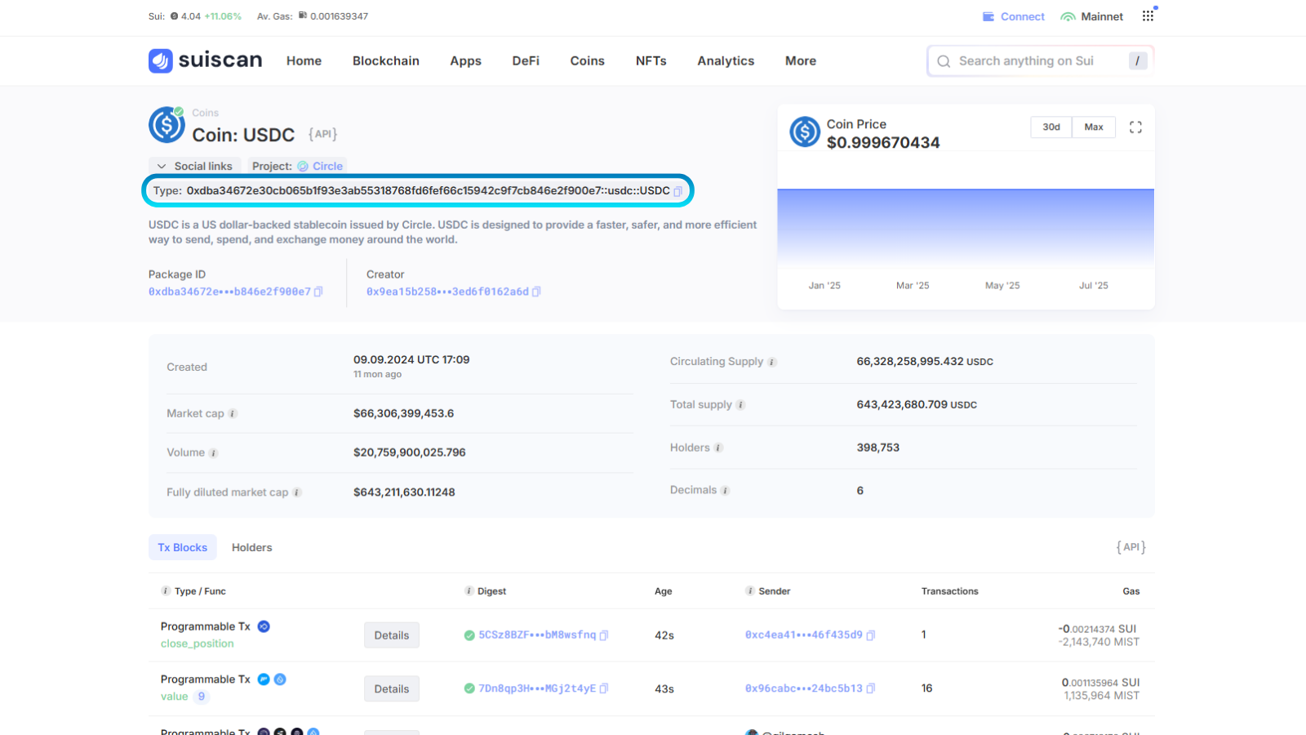This screenshot has width=1306, height=735.
Task: Click the coin price chart area
Action: pos(966,227)
